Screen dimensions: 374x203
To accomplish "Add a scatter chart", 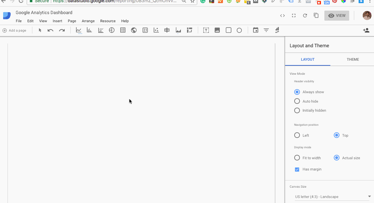I will [x=156, y=30].
